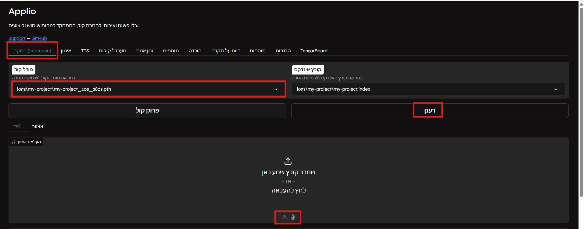Image resolution: width=584 pixels, height=229 pixels.
Task: Open the TensorBoard tab
Action: pos(314,51)
